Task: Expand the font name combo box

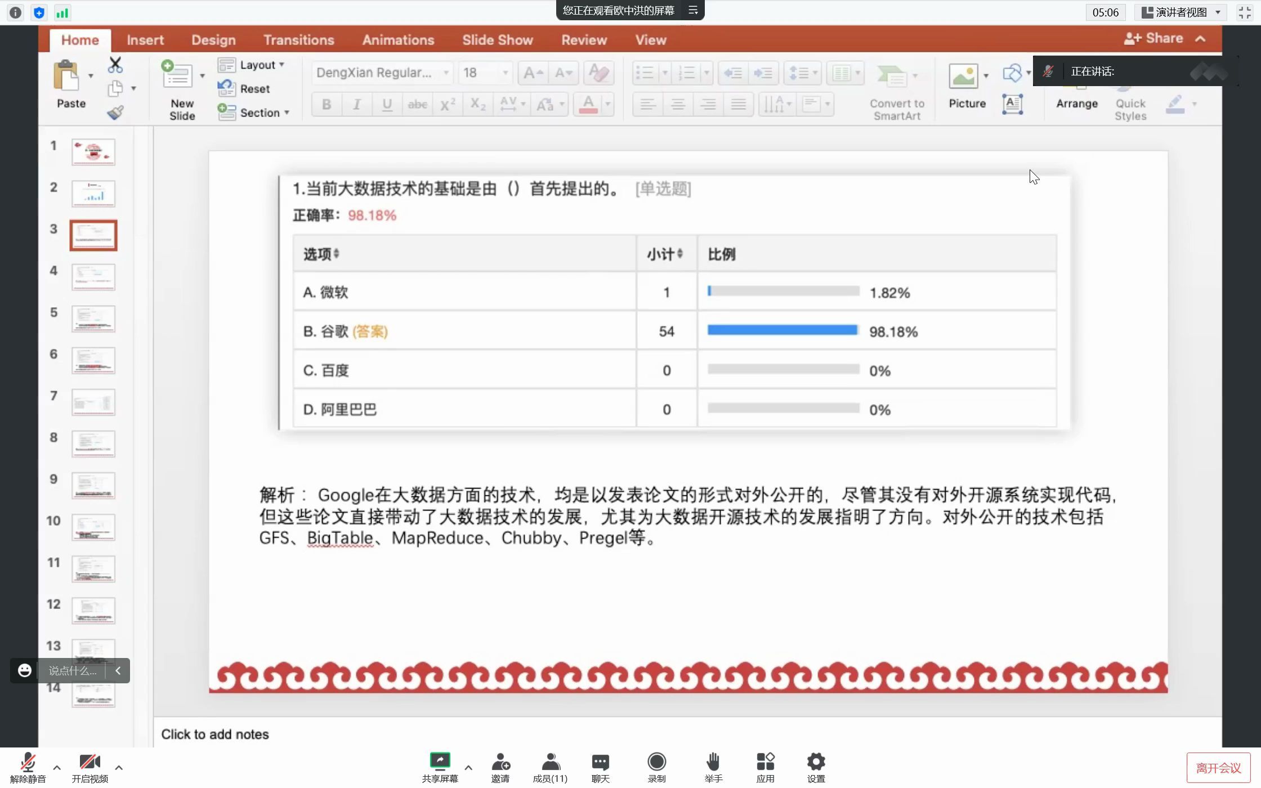Action: (x=446, y=73)
